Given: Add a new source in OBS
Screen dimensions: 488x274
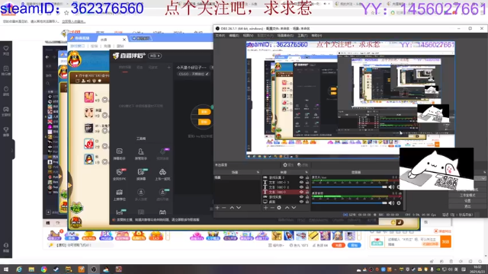Looking at the screenshot, I should coord(265,208).
